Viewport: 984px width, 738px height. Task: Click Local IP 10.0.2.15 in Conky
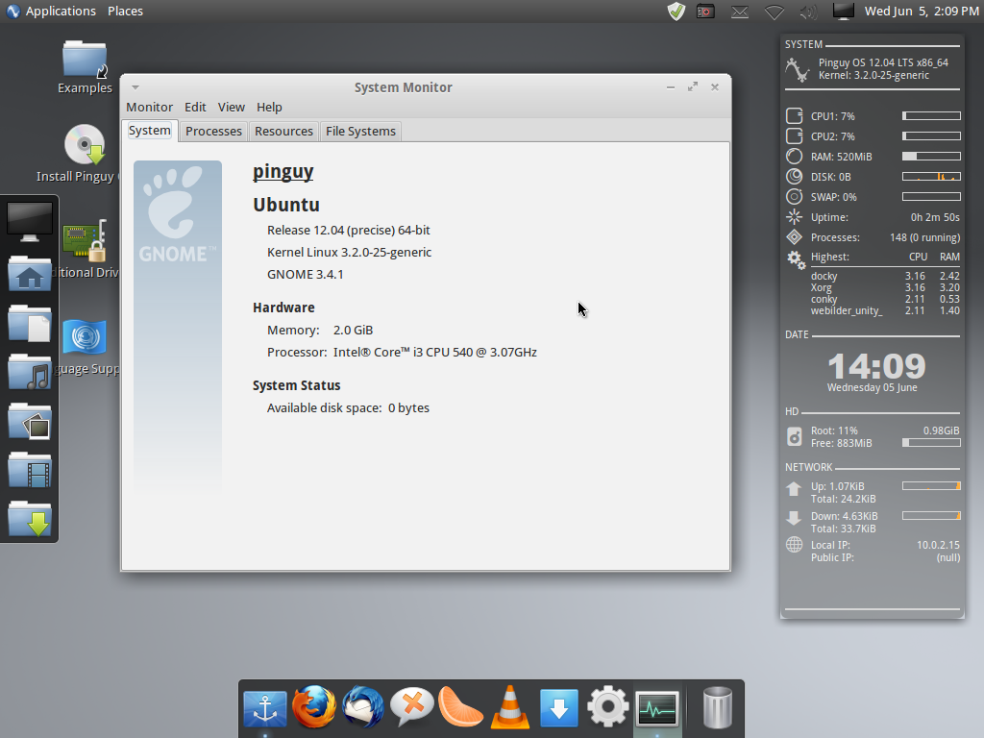click(885, 545)
